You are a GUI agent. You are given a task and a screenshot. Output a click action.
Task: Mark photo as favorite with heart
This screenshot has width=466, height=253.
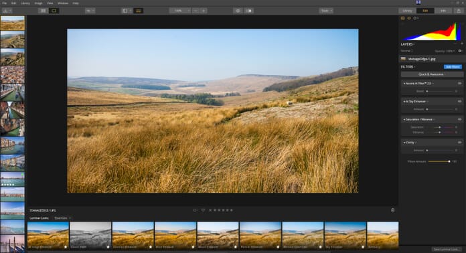(203, 210)
